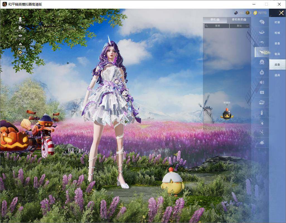
Task: Click the 更换形象 change avatar icon
Action: pos(20,19)
